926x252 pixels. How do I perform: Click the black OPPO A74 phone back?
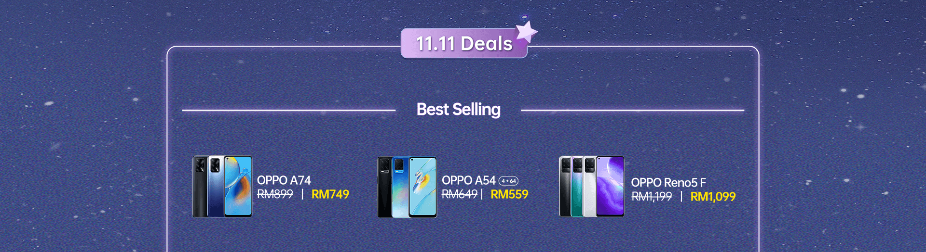pos(200,187)
